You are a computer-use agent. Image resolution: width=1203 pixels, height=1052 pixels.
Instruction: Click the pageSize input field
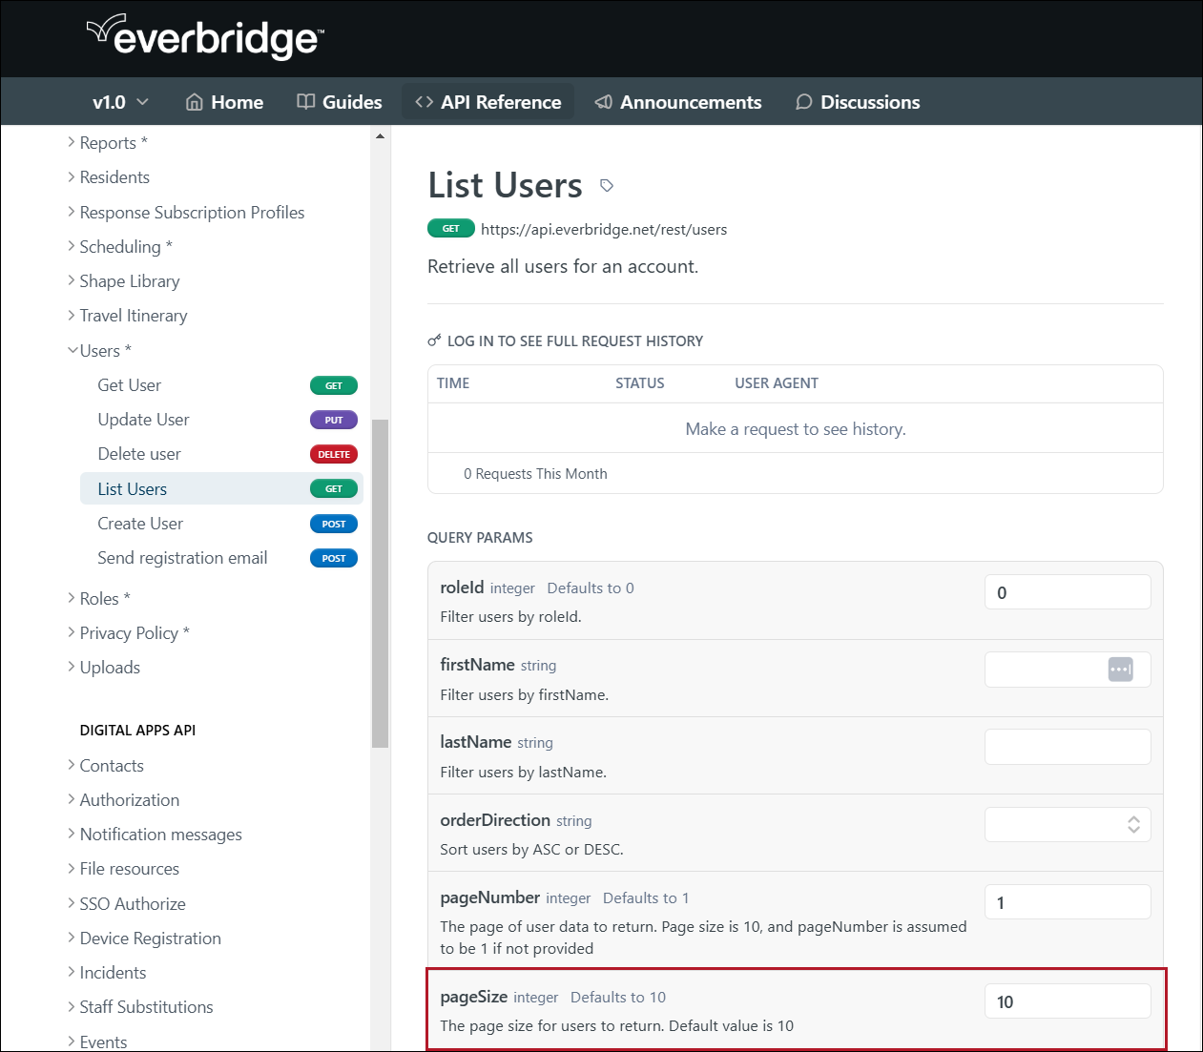click(1068, 1000)
